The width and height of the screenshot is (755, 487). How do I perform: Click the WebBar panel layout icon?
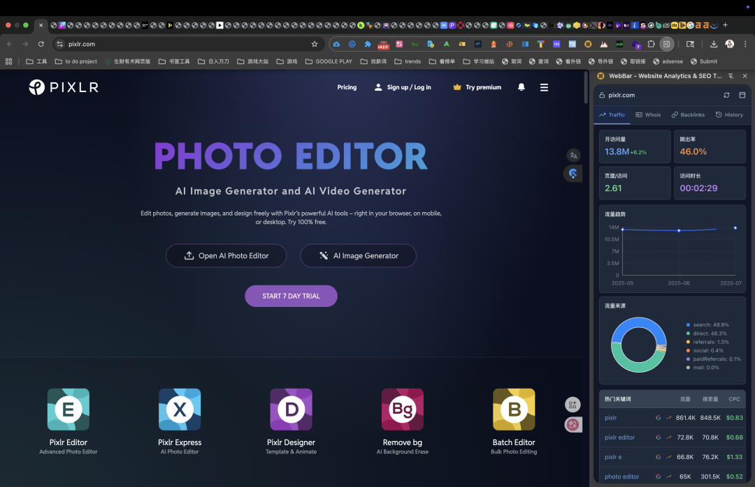click(742, 95)
